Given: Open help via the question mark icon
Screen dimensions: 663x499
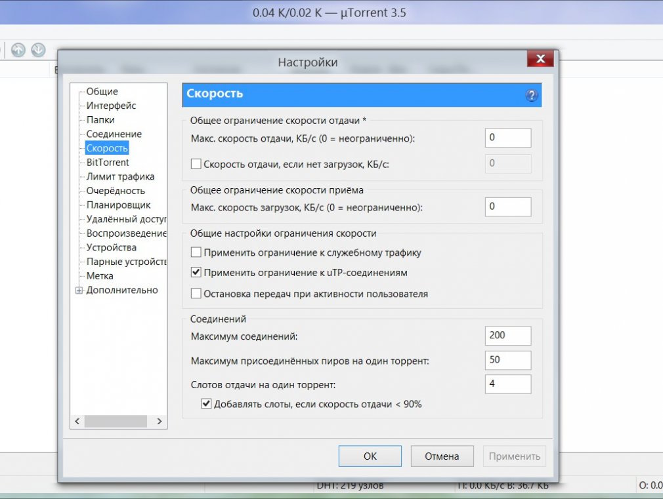Looking at the screenshot, I should 532,95.
